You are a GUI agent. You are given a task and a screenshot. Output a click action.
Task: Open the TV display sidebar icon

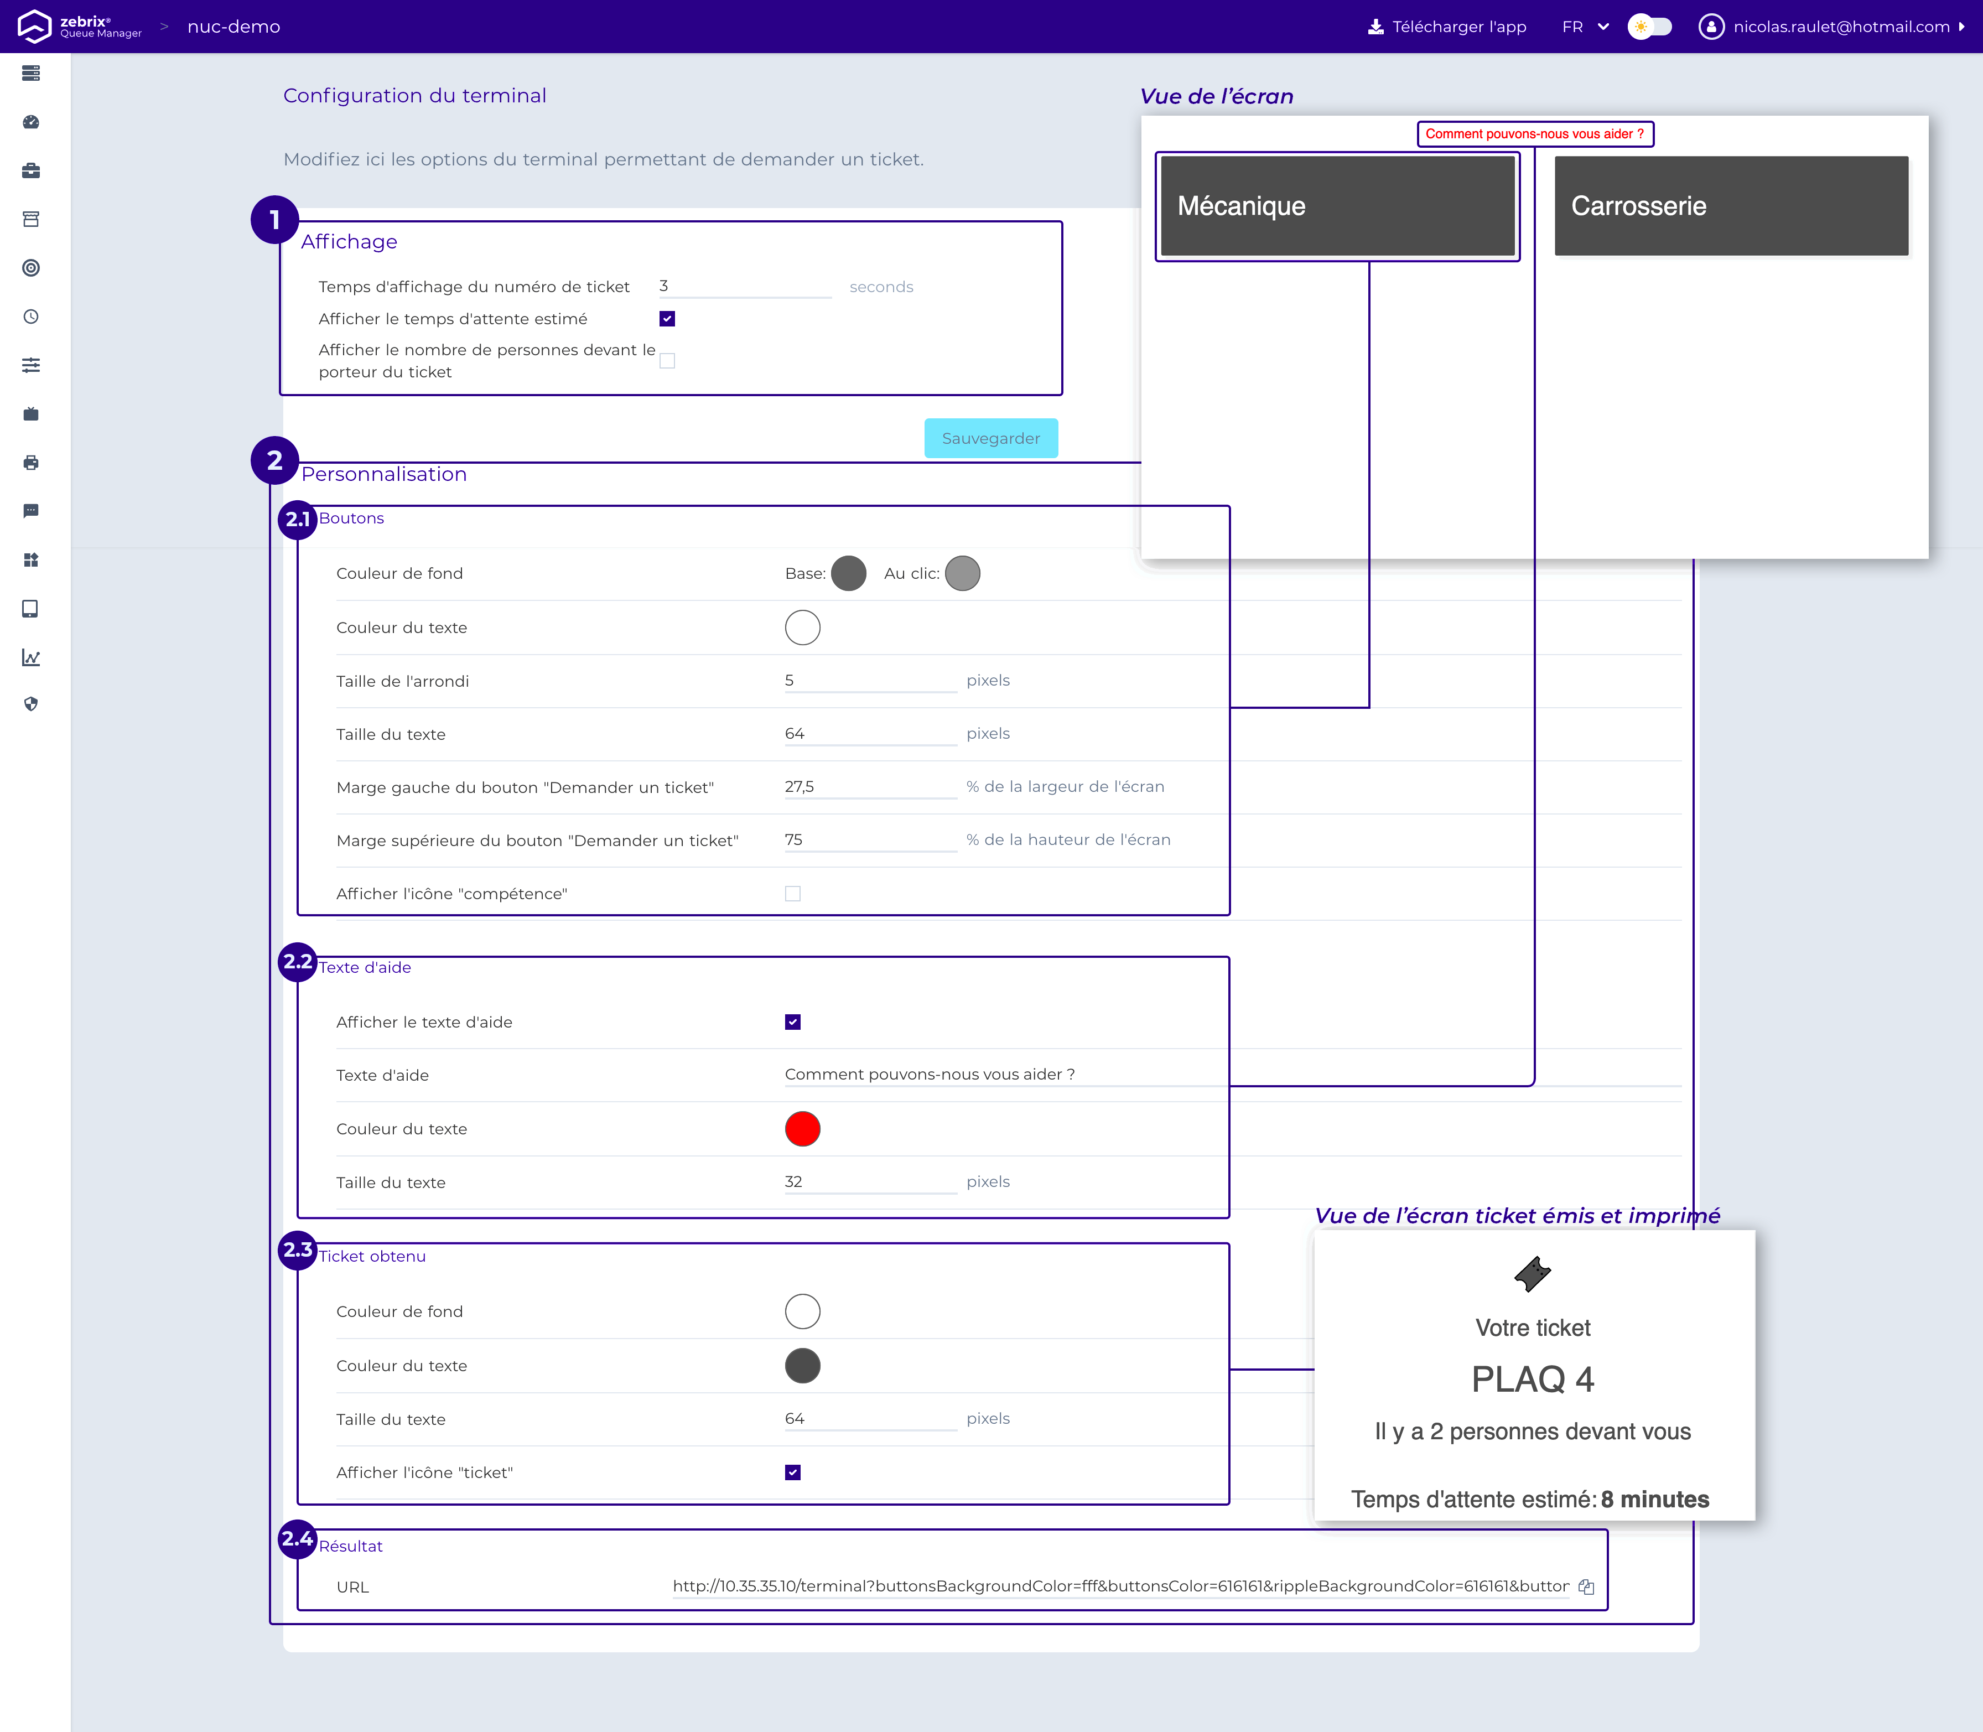[x=31, y=414]
